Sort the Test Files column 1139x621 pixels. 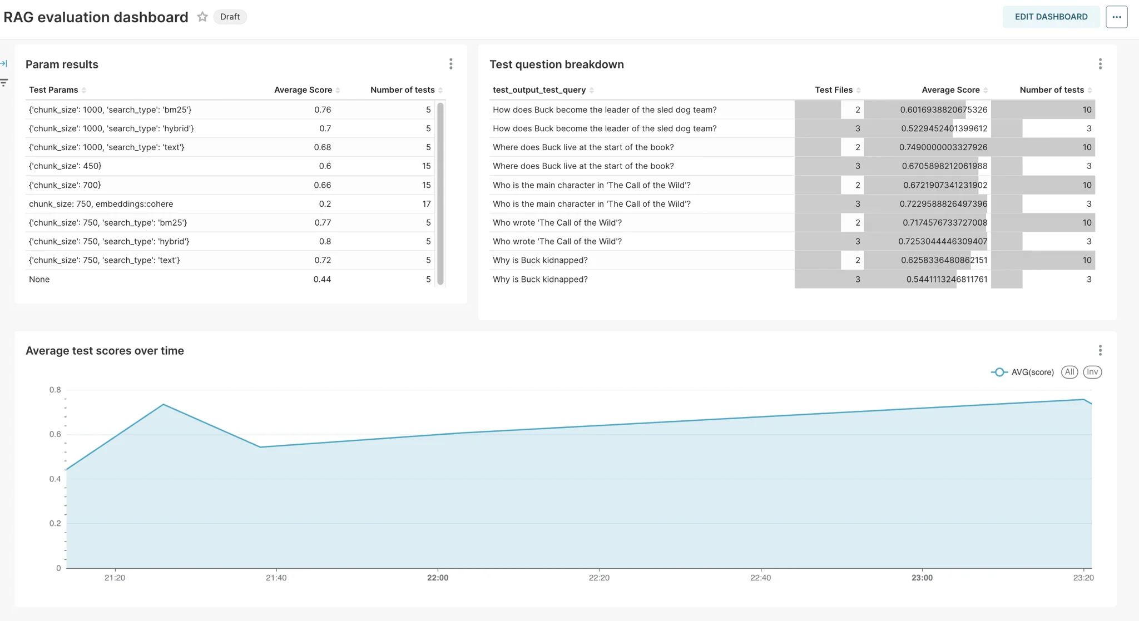[x=858, y=90]
